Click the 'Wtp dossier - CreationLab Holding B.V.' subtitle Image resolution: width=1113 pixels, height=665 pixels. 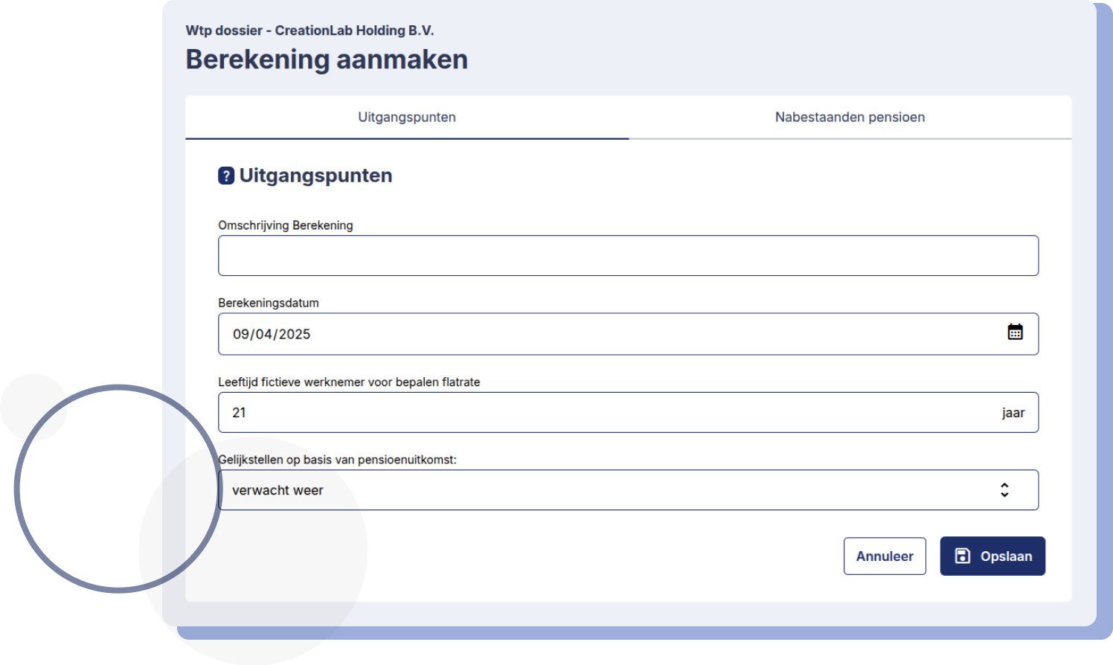point(309,30)
